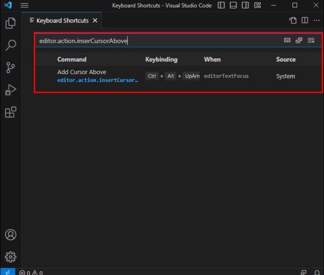Toggle Sort by Precedence
324x275 pixels.
[x=299, y=40]
